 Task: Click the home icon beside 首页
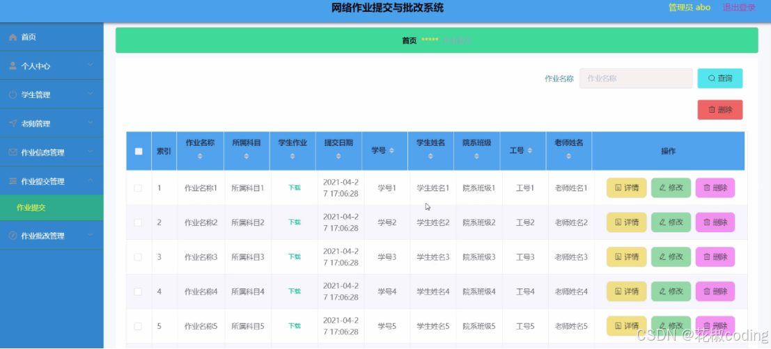pos(13,38)
